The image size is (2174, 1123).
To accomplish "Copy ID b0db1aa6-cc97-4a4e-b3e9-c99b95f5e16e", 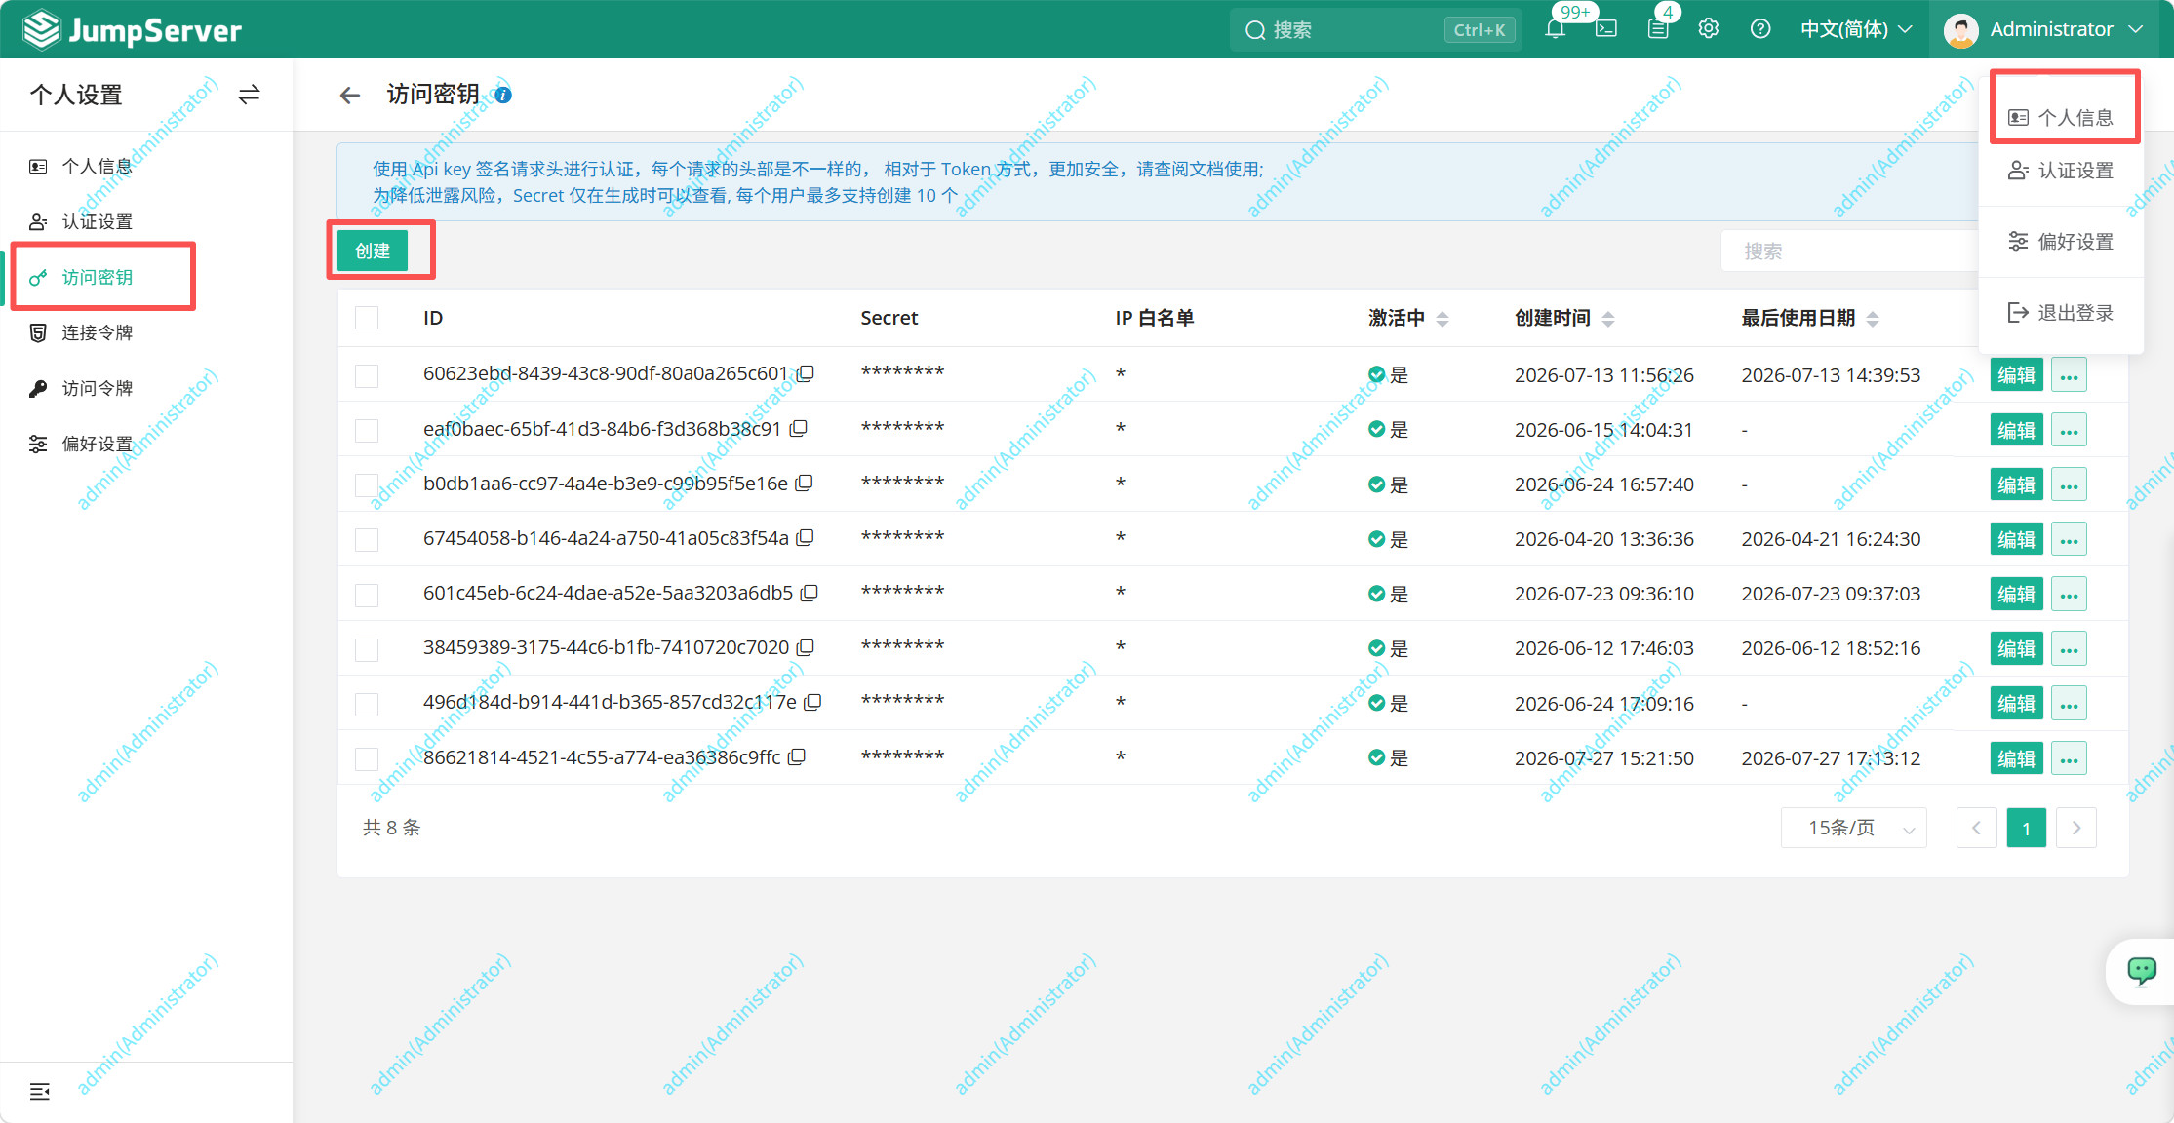I will [805, 483].
